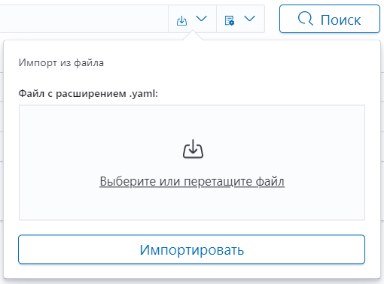Click the document settings gear icon
Viewport: 384px width, 284px height.
pos(230,20)
